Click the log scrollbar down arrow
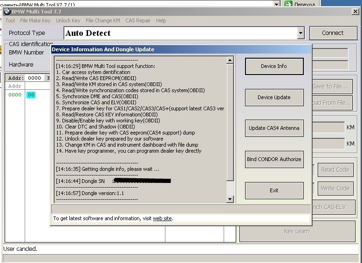 (x=230, y=199)
